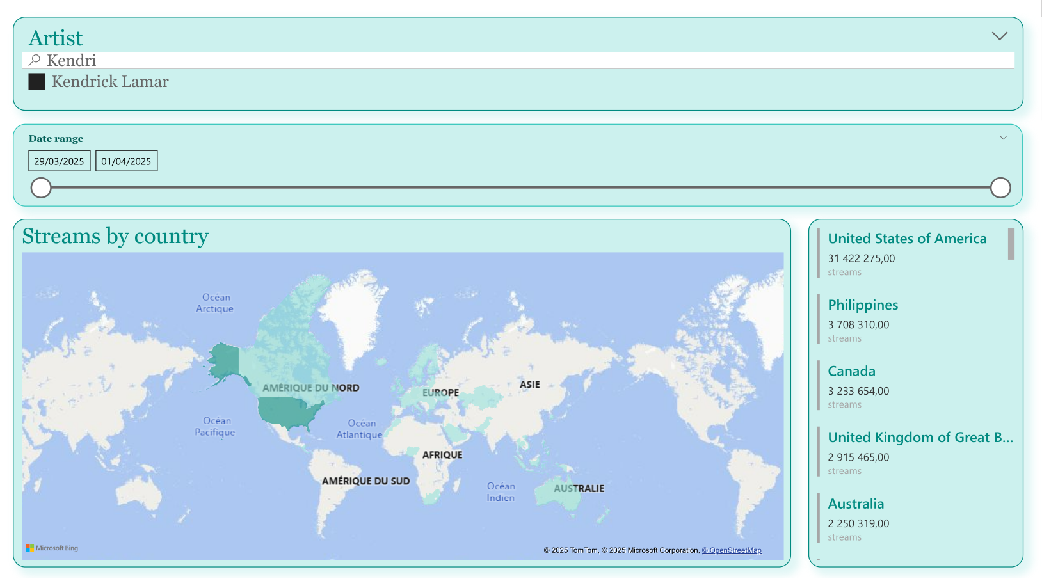Click the start date field 29/03/2025
Image resolution: width=1042 pixels, height=588 pixels.
point(59,161)
